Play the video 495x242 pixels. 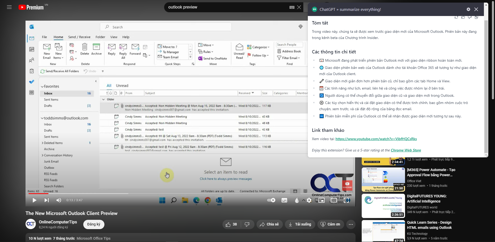(34, 200)
